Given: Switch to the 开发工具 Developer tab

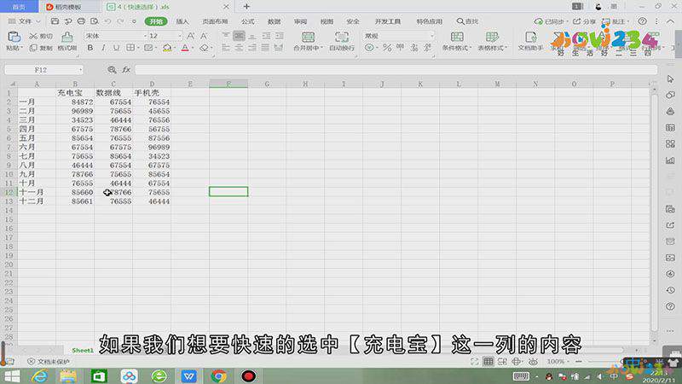Looking at the screenshot, I should tap(388, 21).
